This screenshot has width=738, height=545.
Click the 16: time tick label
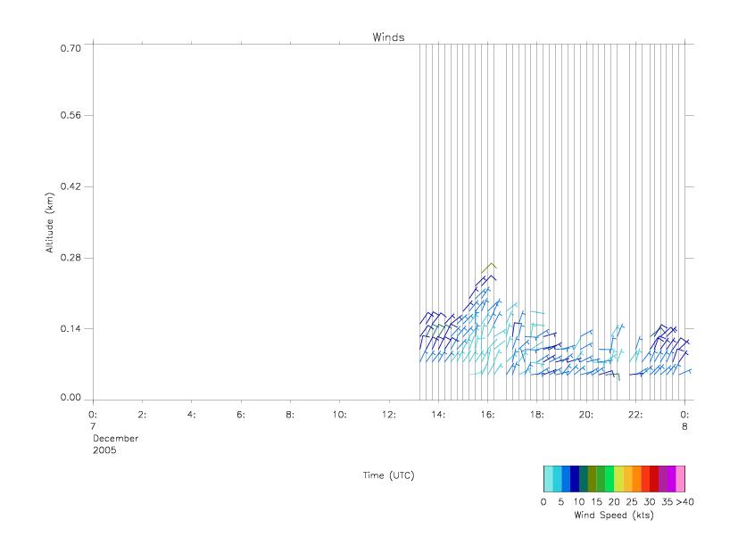[x=487, y=415]
